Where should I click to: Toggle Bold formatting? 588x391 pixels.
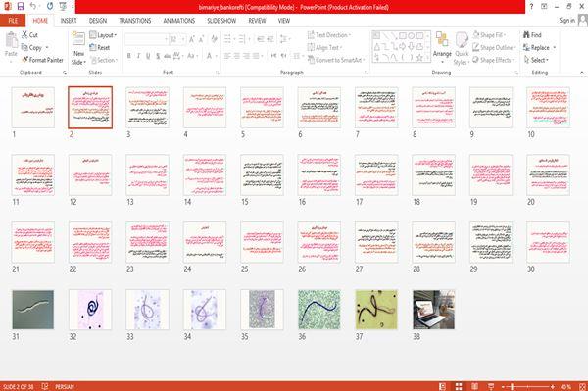click(129, 56)
